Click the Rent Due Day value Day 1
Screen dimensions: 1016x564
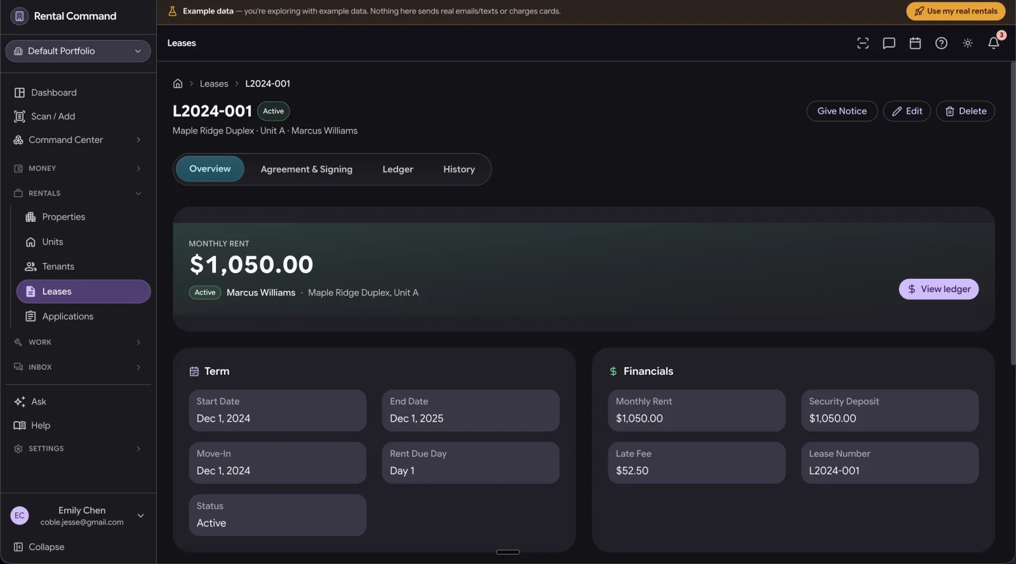pyautogui.click(x=402, y=471)
